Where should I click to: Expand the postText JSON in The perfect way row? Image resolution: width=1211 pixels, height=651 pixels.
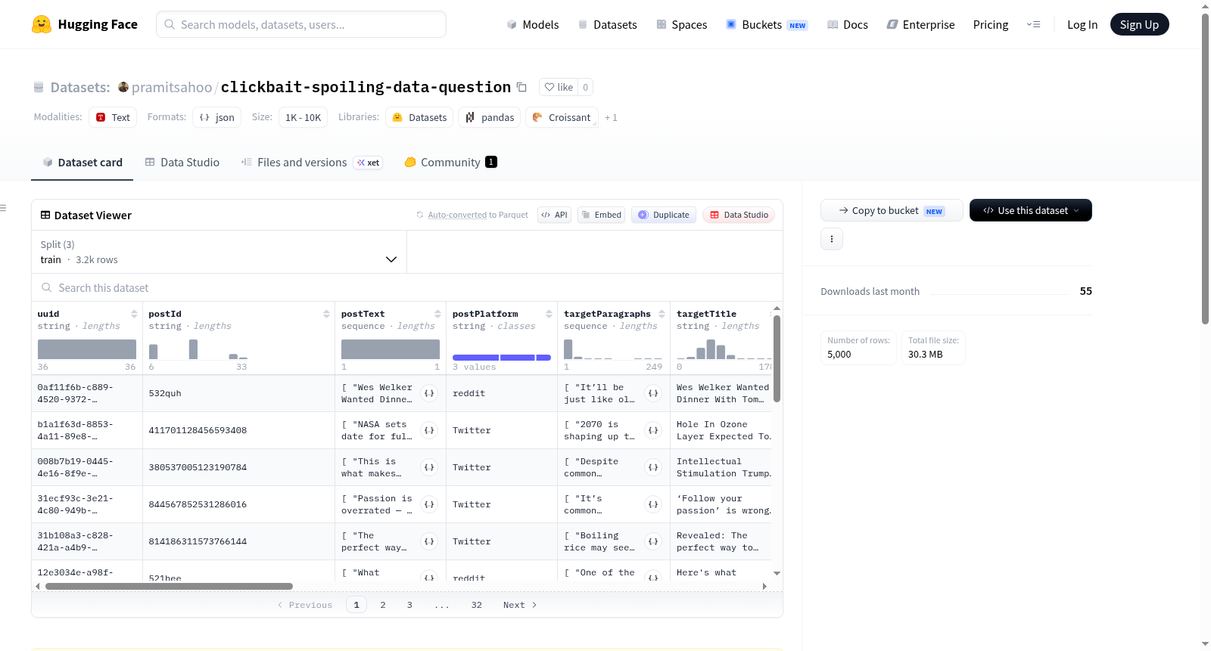[x=429, y=541]
